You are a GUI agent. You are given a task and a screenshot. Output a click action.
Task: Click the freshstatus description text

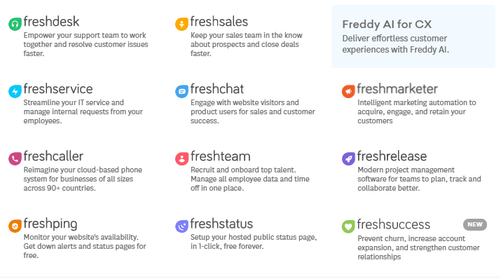[254, 242]
